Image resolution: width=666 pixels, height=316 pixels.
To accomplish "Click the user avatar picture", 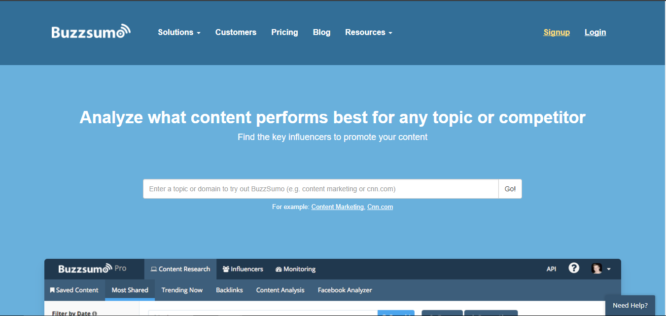I will [x=596, y=269].
